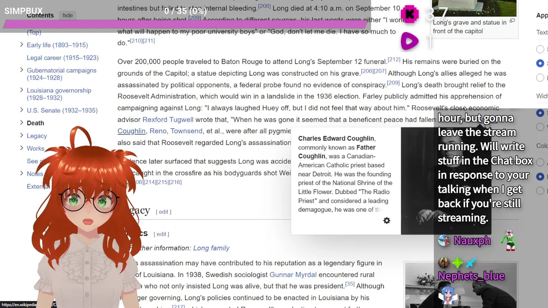Go to Gubernatorial campaigns (1924–1928) entry
The width and height of the screenshot is (548, 308).
62,74
